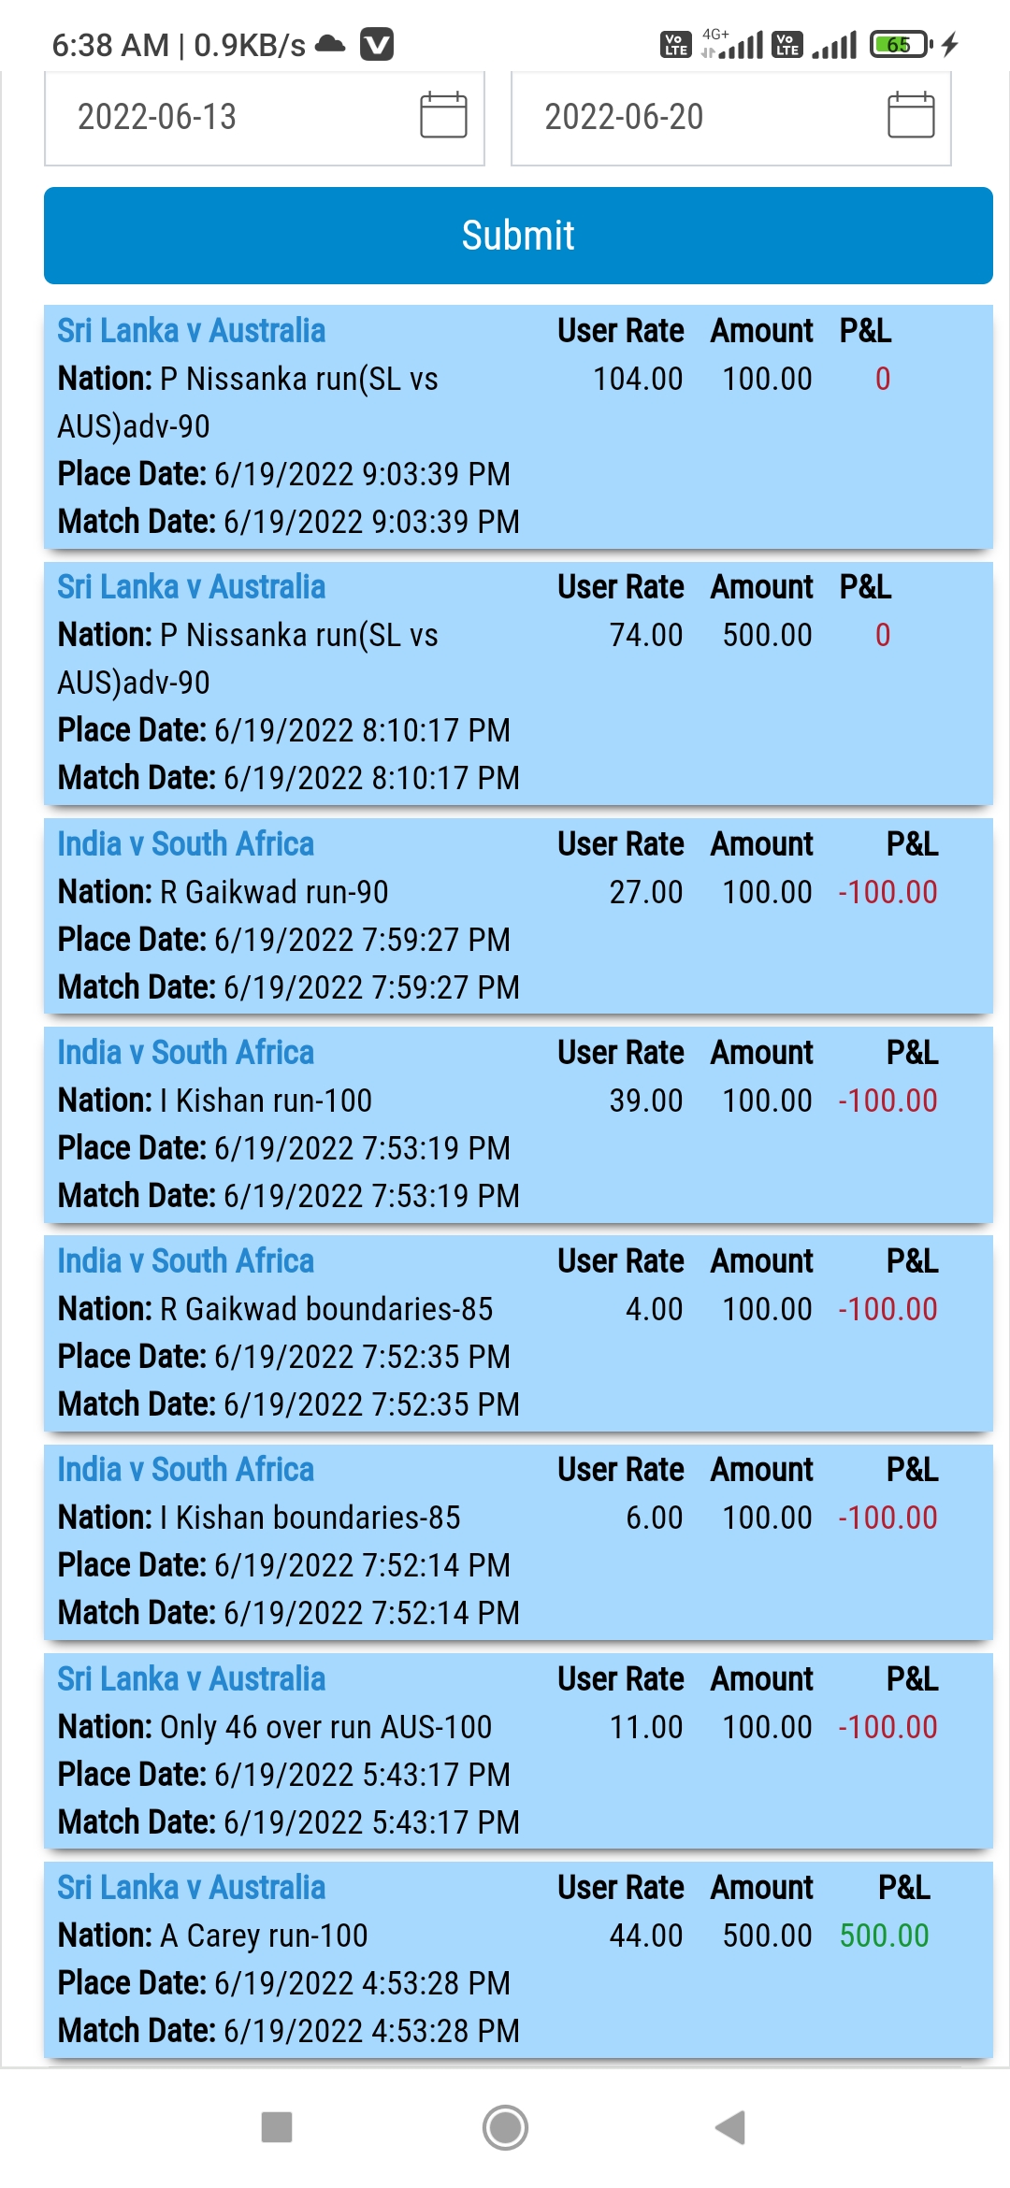Tap the Android recent apps square
This screenshot has height=2188, width=1010.
pyautogui.click(x=277, y=2127)
